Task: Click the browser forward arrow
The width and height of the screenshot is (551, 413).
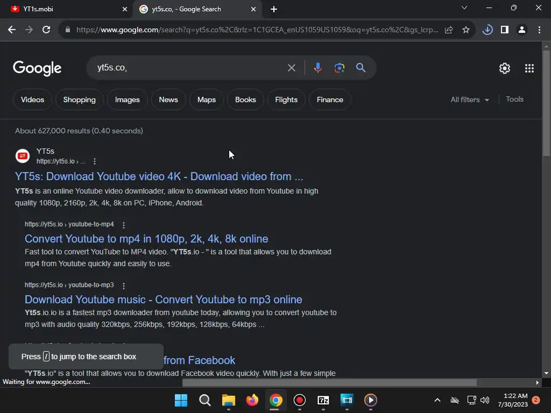Action: point(29,30)
